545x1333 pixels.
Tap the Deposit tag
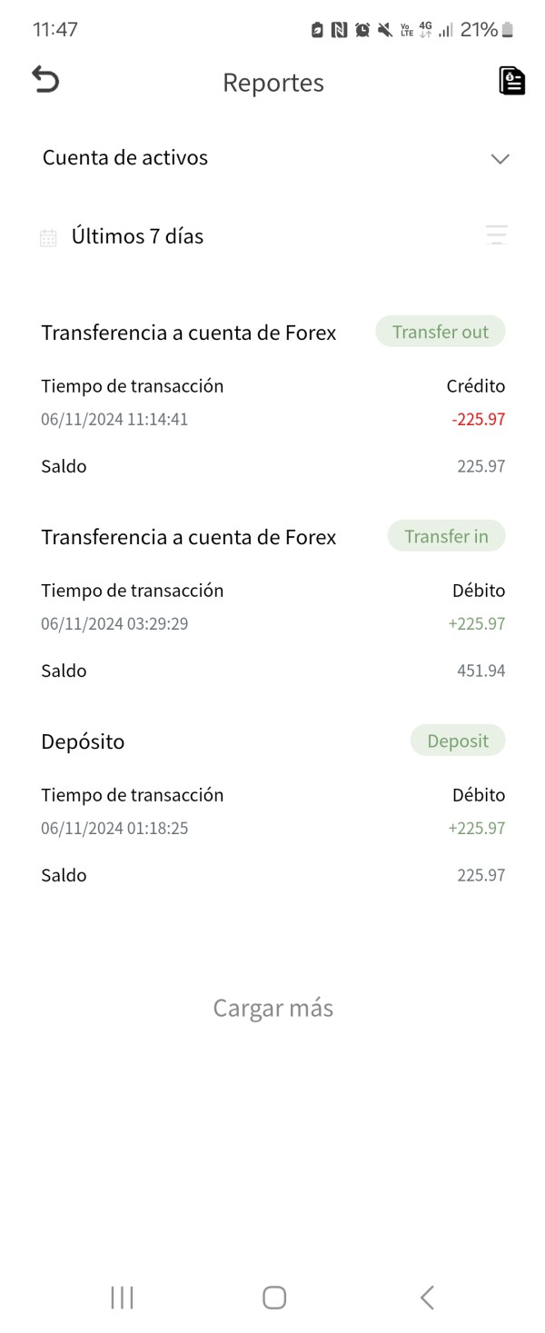458,741
